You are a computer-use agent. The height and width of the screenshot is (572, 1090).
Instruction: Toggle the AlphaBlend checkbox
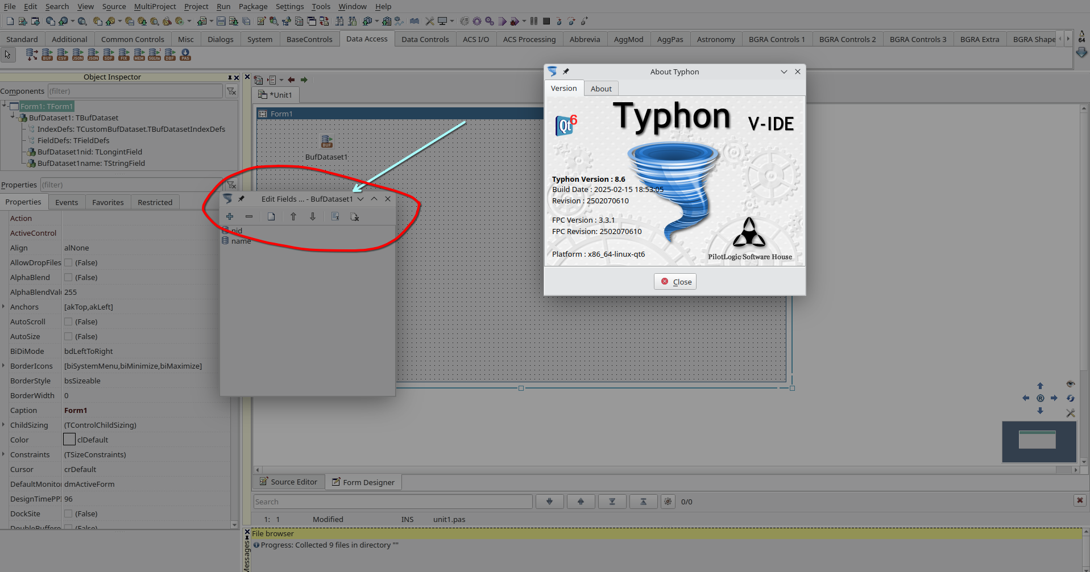pyautogui.click(x=68, y=277)
